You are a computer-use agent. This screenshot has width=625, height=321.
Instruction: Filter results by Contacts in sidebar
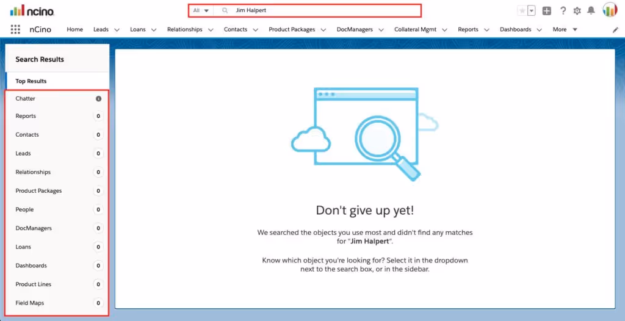click(57, 135)
